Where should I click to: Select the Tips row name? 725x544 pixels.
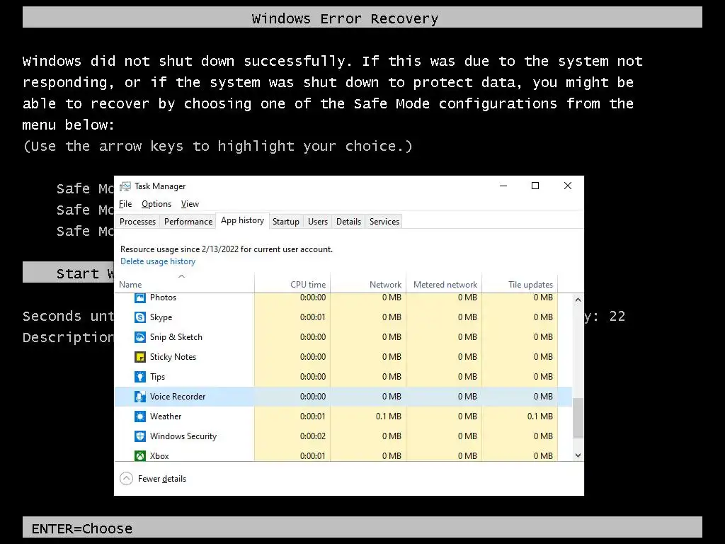pyautogui.click(x=157, y=377)
